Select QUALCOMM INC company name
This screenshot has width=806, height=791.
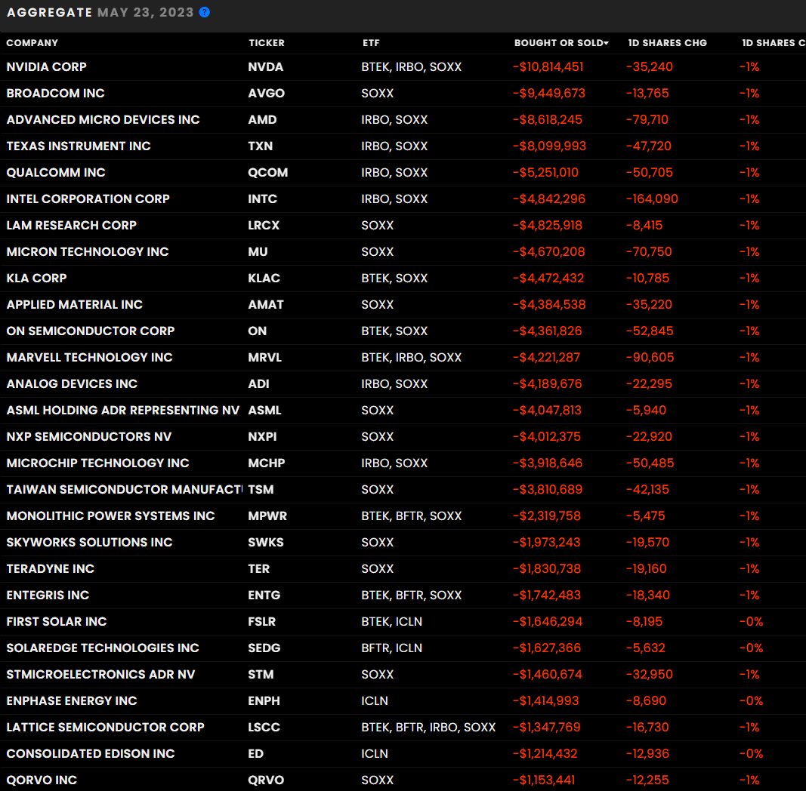click(55, 173)
